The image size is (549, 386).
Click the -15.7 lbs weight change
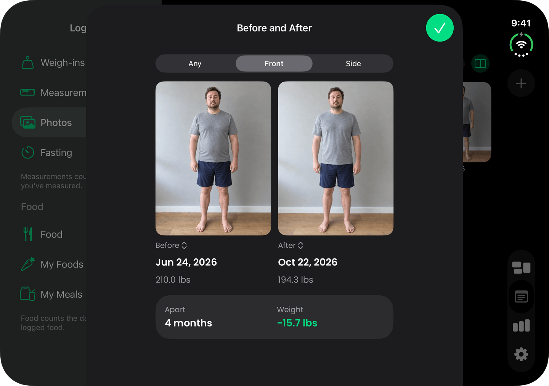click(x=297, y=323)
